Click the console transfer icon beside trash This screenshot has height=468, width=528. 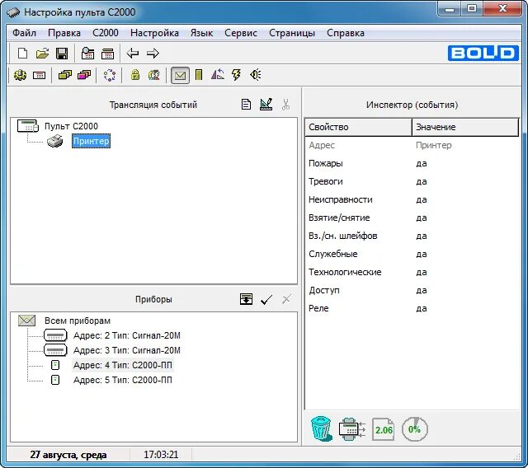click(352, 429)
